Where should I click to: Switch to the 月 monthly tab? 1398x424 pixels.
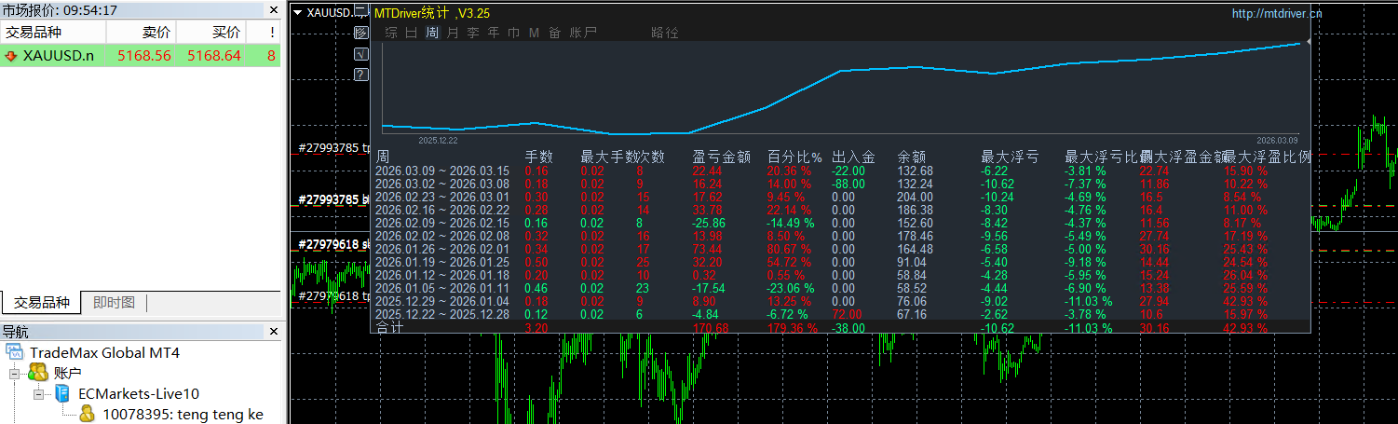click(453, 33)
